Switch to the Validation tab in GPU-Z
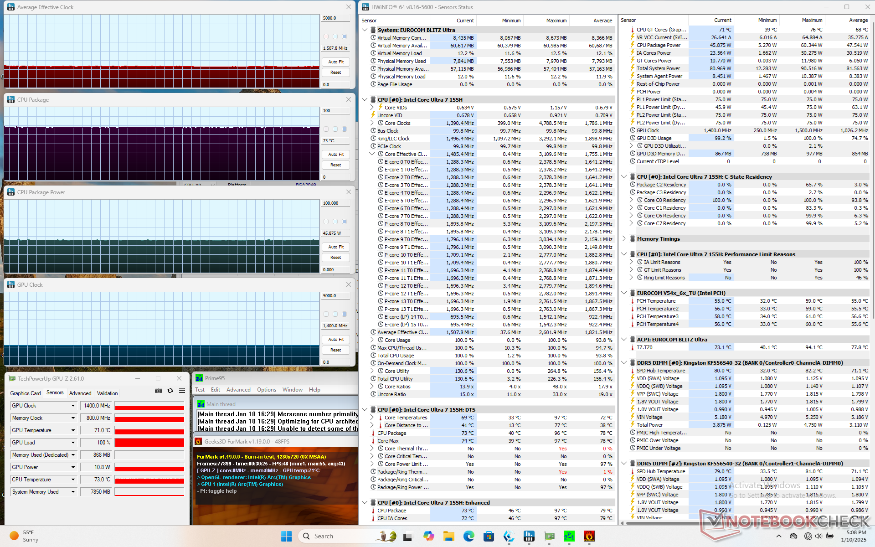The image size is (875, 547). coord(108,393)
